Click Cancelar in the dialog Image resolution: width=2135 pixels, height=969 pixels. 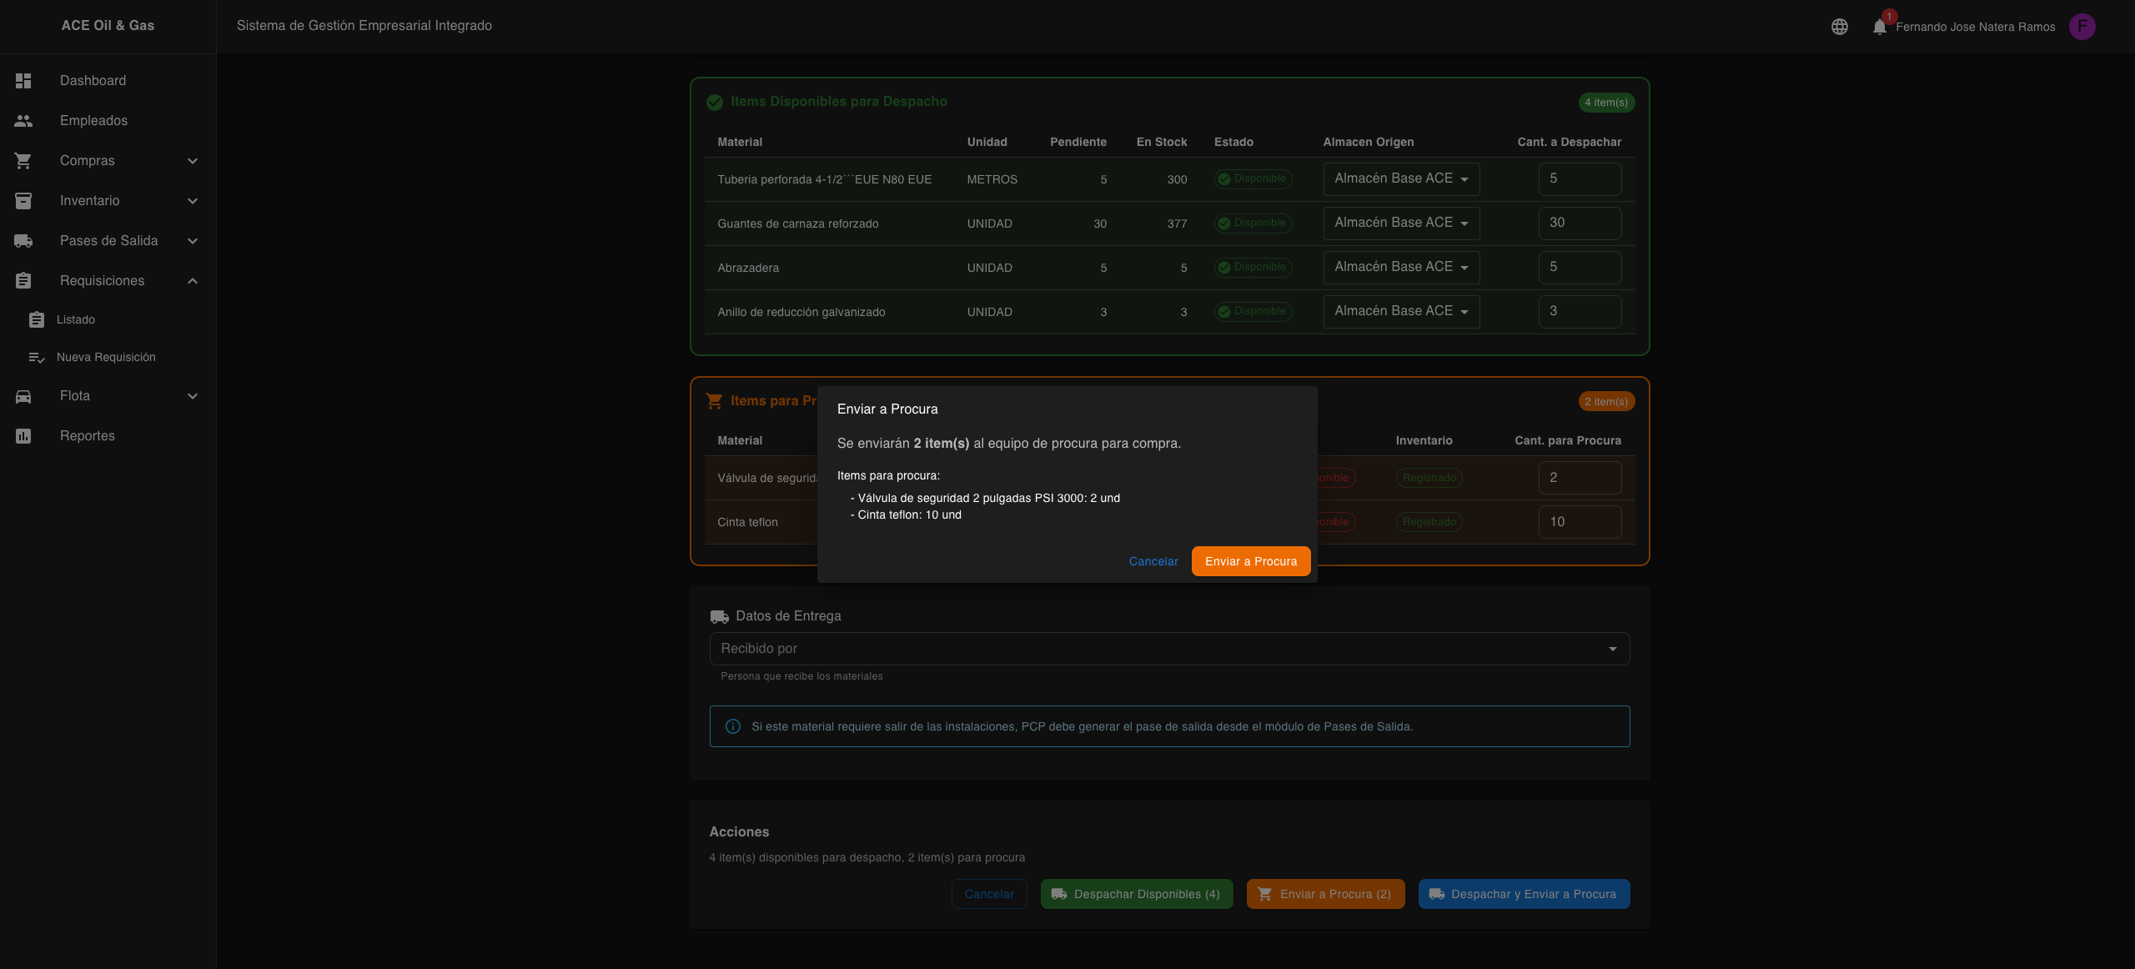1153,561
